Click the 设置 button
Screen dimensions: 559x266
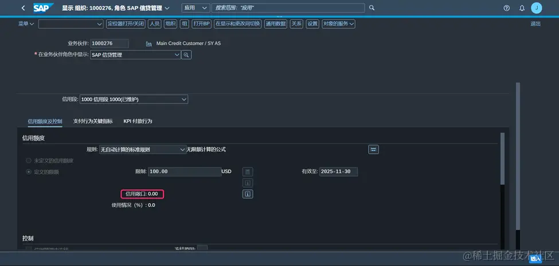coord(312,24)
